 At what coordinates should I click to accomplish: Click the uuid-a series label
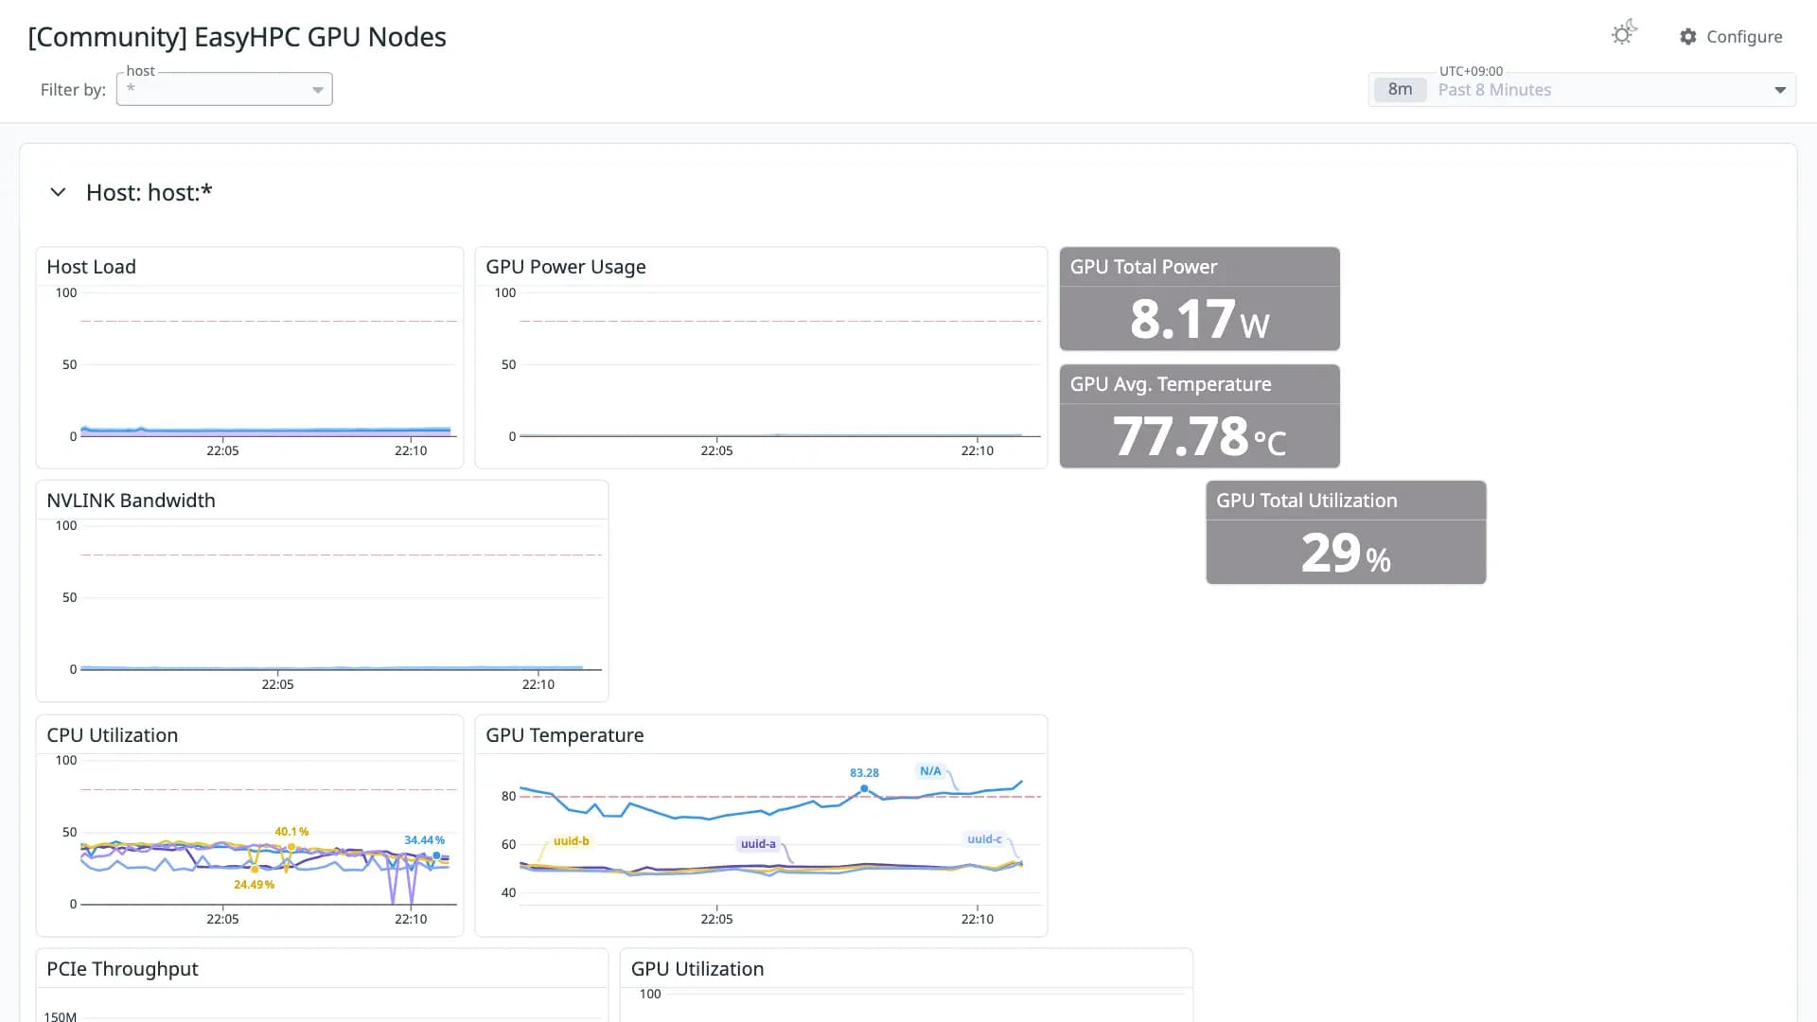coord(758,844)
